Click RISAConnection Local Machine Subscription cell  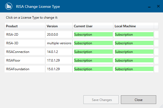tap(134, 52)
